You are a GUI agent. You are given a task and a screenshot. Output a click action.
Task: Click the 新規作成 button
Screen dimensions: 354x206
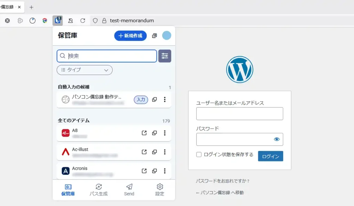click(130, 36)
